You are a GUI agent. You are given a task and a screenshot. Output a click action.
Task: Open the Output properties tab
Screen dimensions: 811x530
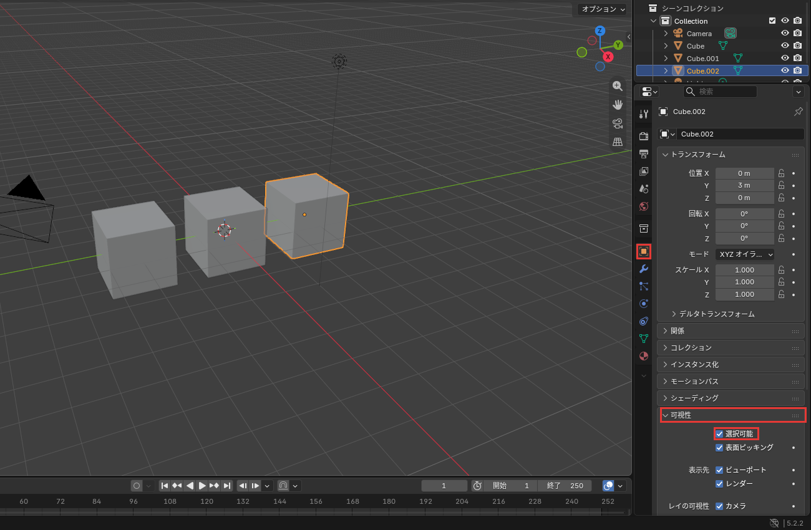[x=644, y=154]
